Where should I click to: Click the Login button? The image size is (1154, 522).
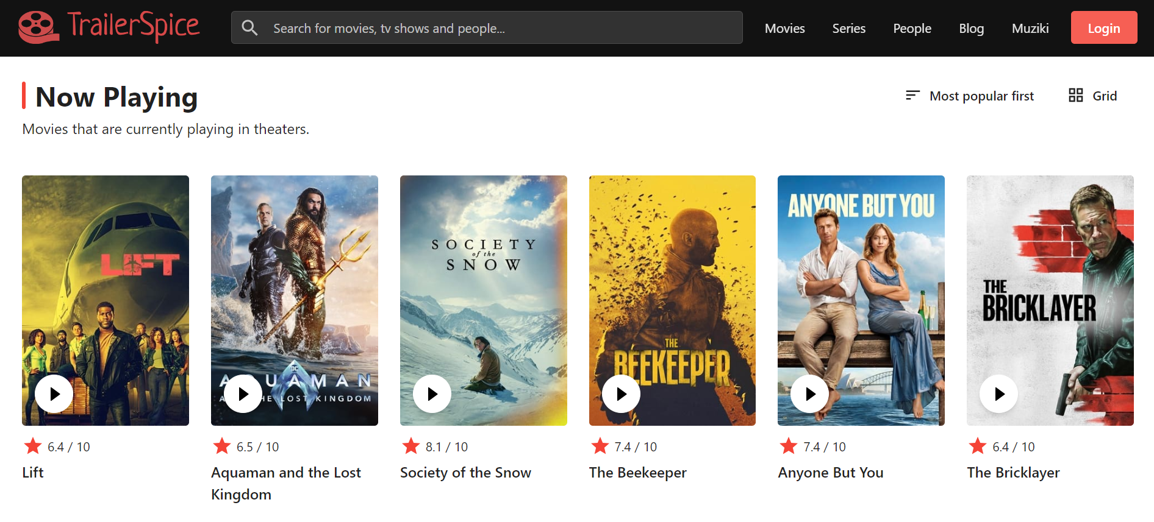(x=1104, y=27)
